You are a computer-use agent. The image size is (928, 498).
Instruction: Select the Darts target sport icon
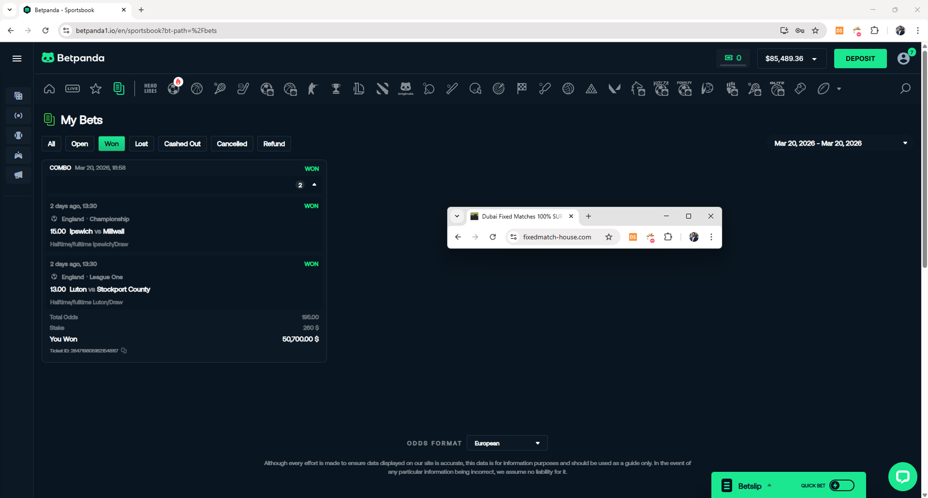click(x=498, y=89)
